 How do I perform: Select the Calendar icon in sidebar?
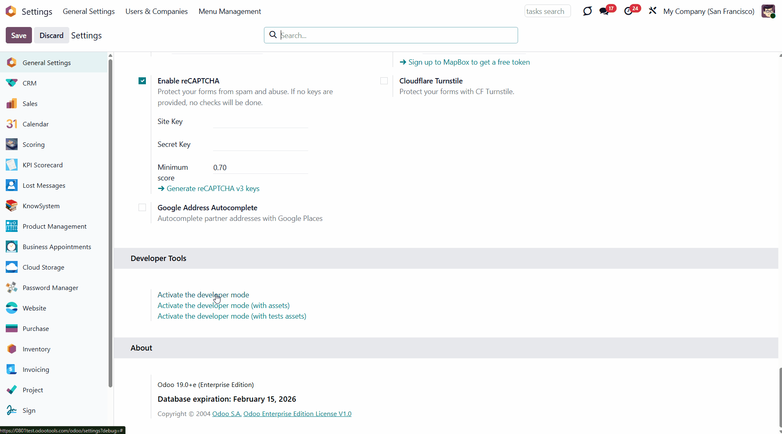point(11,124)
